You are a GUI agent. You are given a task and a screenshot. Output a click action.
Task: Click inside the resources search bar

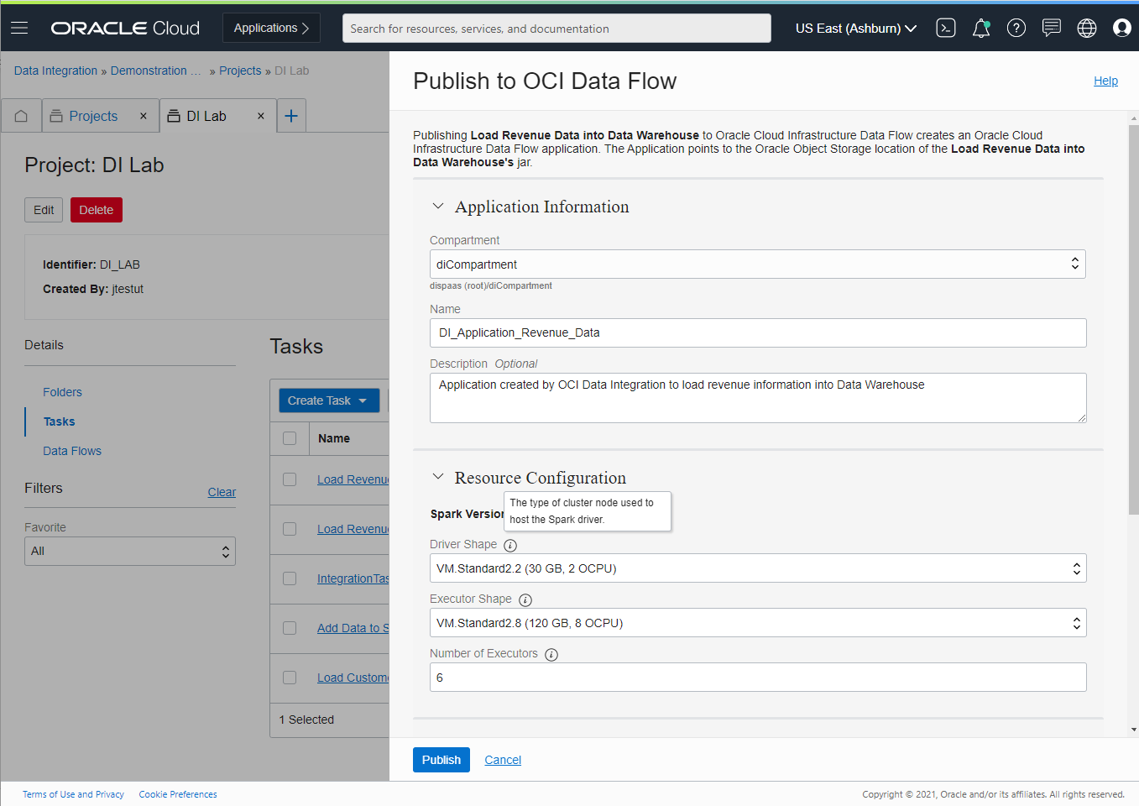556,28
